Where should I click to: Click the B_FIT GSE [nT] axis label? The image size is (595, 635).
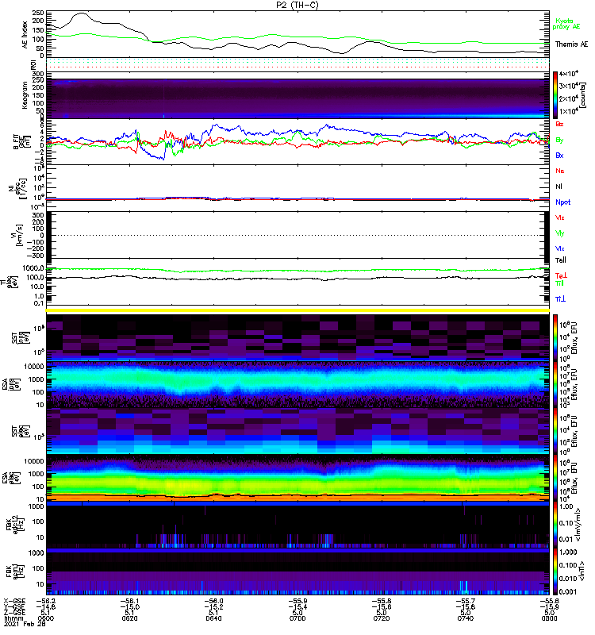21,141
